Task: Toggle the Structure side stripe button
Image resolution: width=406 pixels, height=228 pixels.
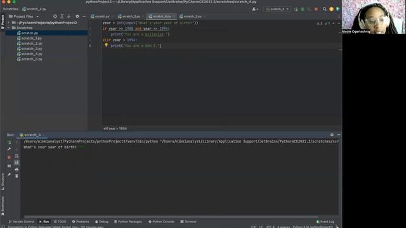Action: pos(3,182)
